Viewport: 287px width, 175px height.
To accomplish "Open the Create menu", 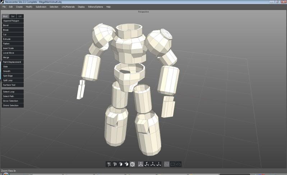I will [19, 7].
